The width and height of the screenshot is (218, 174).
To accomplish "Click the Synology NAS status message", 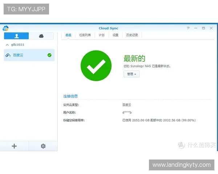I will (147, 66).
